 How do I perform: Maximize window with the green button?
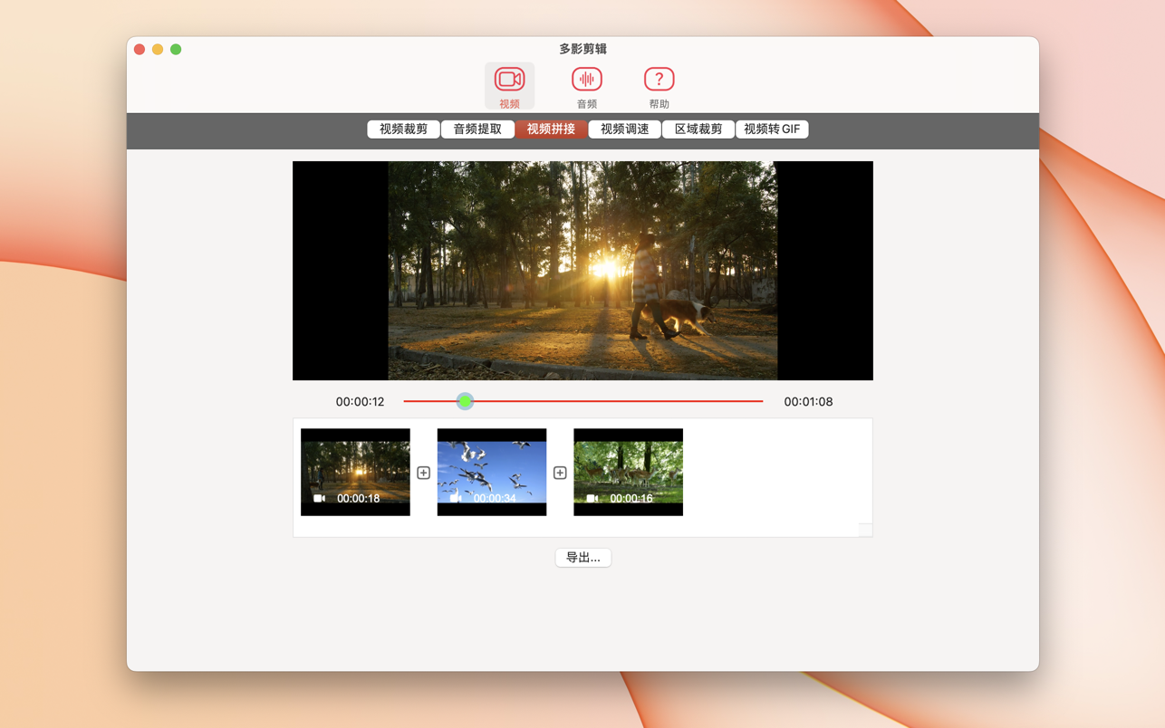click(176, 50)
